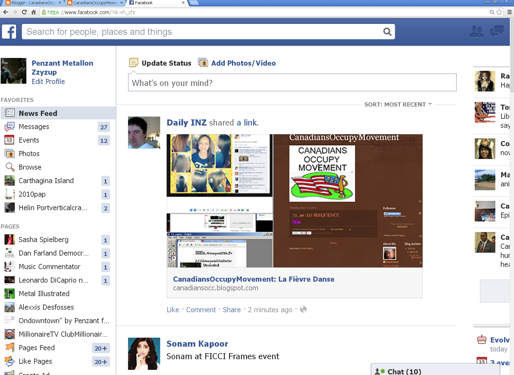Open CanadiansOccupyMovement: La Fièvre Danse link
514x375 pixels.
click(253, 279)
